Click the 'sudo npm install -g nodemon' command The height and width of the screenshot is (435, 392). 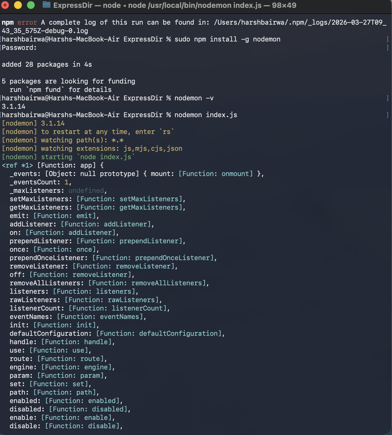(x=227, y=39)
